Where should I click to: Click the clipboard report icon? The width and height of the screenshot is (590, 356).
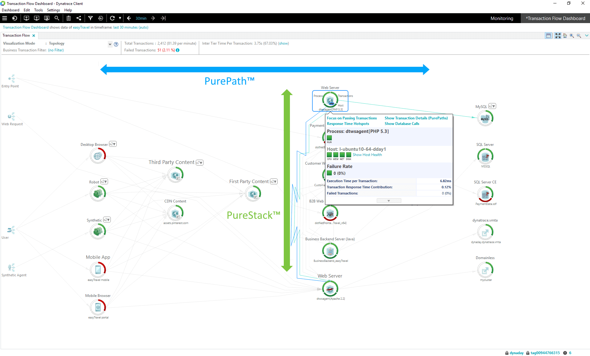[69, 18]
